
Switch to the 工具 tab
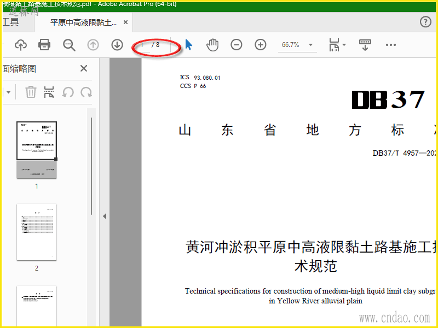[10, 22]
